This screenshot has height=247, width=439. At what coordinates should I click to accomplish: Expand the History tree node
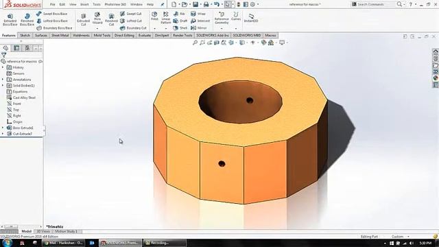pyautogui.click(x=3, y=67)
